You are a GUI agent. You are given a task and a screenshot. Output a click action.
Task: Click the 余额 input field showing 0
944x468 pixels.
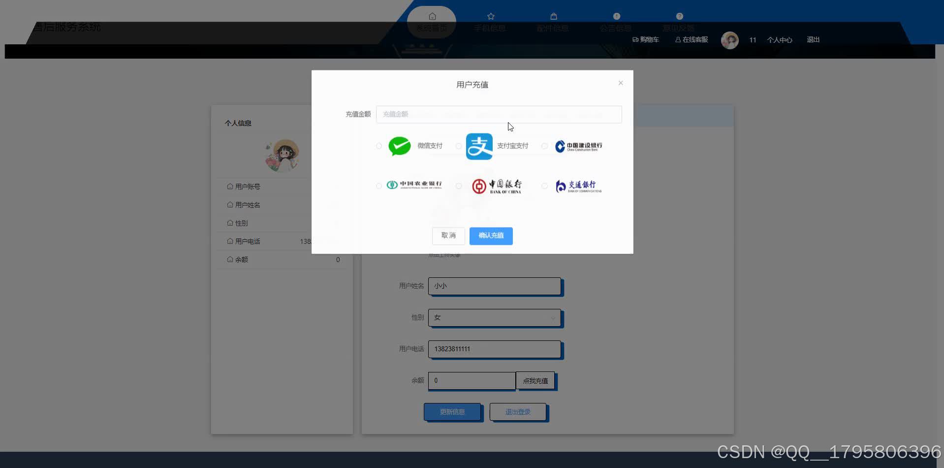(472, 381)
